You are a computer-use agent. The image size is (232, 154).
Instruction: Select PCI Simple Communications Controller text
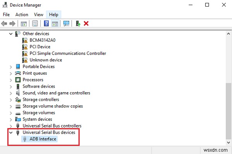(x=68, y=53)
